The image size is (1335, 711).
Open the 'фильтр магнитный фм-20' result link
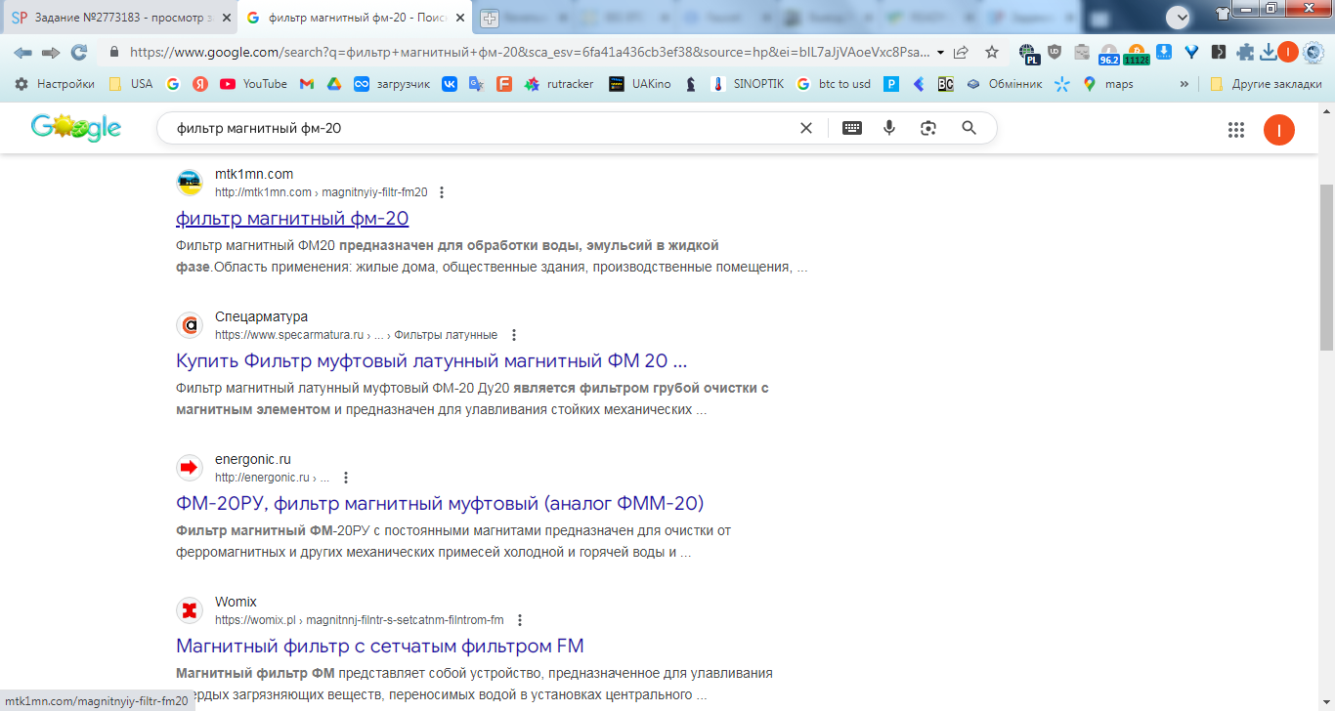click(292, 219)
